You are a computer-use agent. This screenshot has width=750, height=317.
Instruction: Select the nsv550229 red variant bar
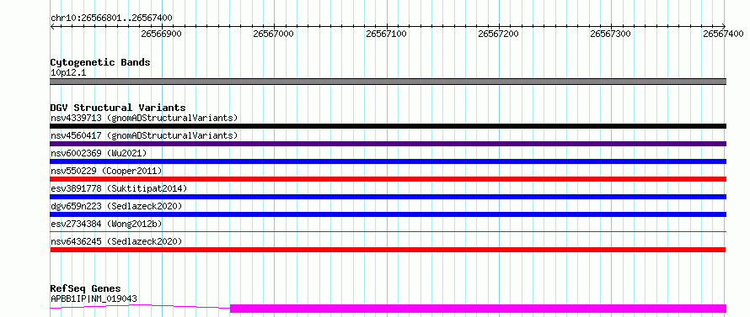tap(388, 179)
